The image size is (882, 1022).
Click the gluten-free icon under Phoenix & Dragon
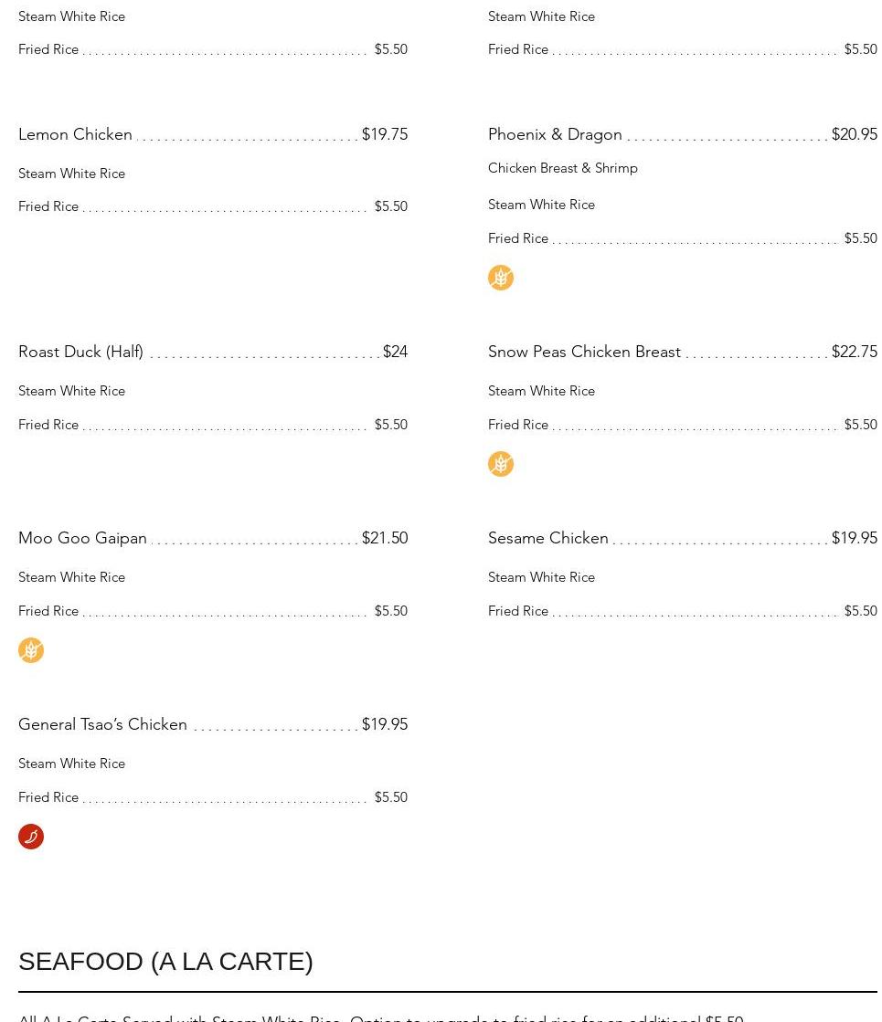coord(501,278)
